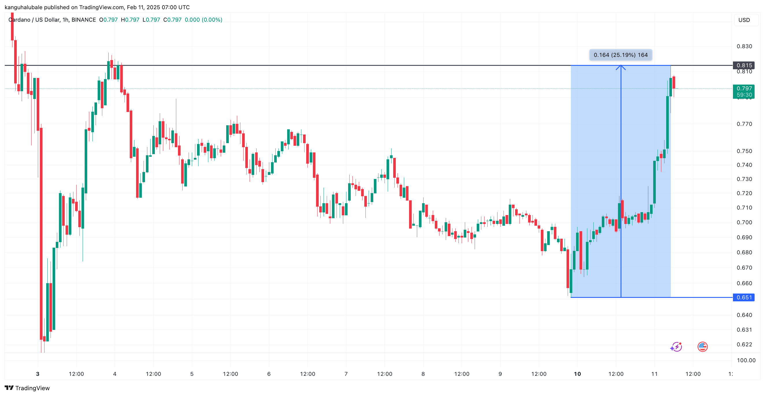The height and width of the screenshot is (396, 765).
Task: Click the green 0.797 current price label
Action: [x=744, y=88]
